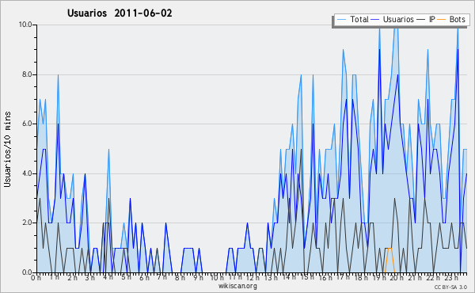This screenshot has width=475, height=293.
Task: Click the x-axis label '14 h'
Action: point(289,277)
